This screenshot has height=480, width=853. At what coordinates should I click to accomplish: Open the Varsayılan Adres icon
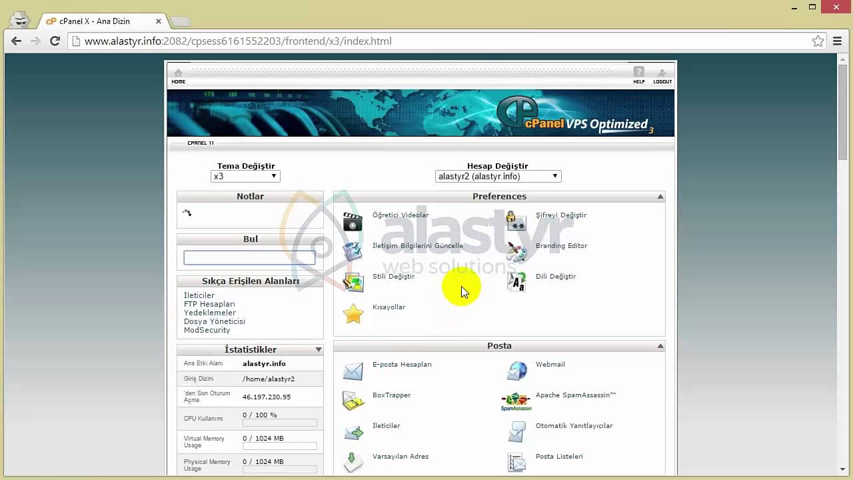(353, 462)
